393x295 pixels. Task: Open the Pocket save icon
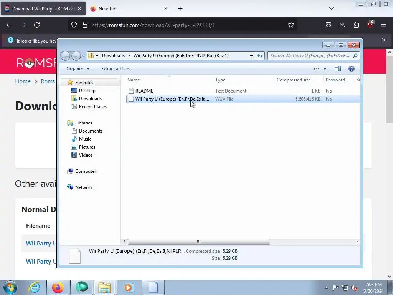coord(329,25)
